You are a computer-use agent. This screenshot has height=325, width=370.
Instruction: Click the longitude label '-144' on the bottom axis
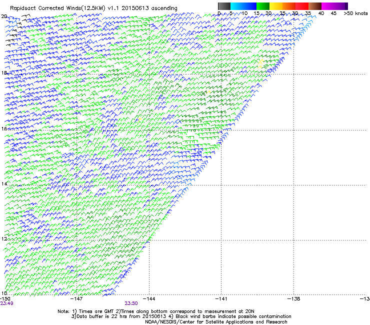(149, 299)
